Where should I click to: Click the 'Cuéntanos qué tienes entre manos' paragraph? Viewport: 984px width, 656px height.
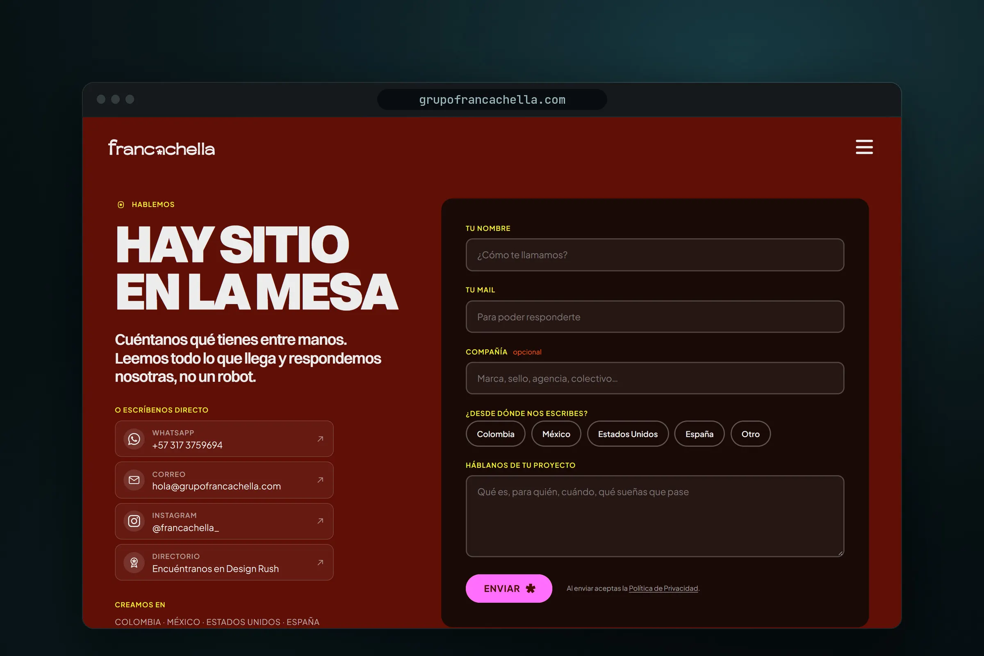pyautogui.click(x=248, y=358)
